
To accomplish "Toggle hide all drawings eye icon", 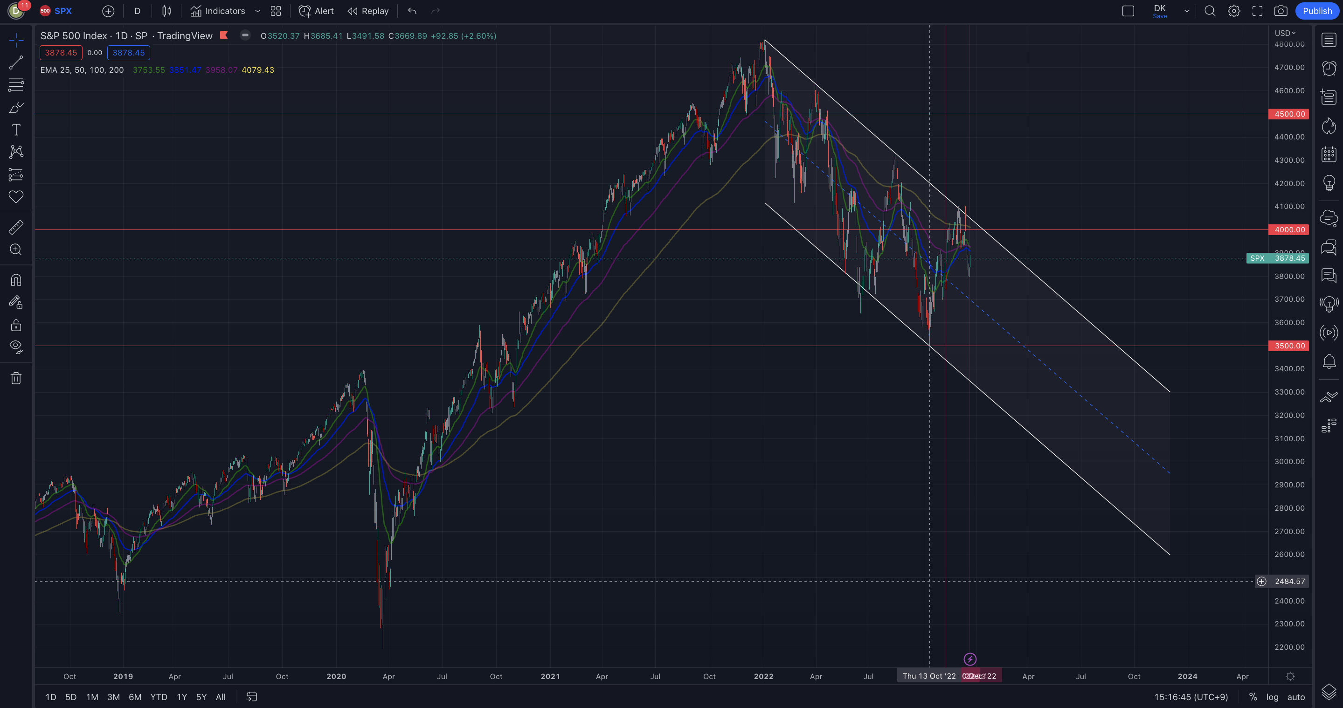I will pyautogui.click(x=16, y=347).
